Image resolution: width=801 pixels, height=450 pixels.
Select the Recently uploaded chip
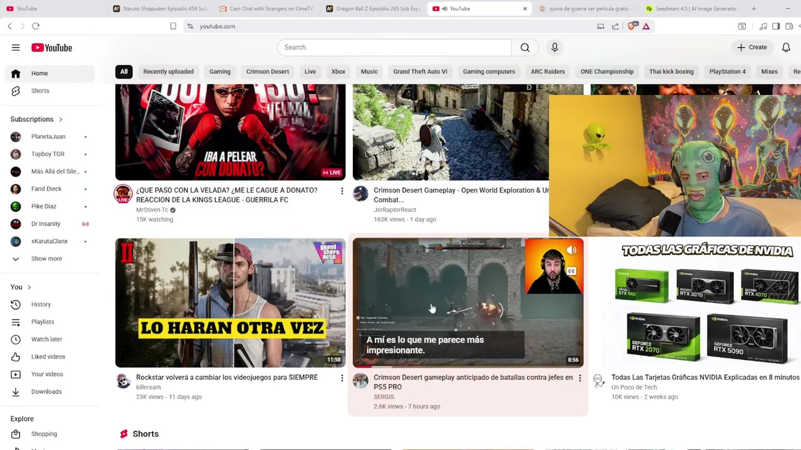point(168,71)
